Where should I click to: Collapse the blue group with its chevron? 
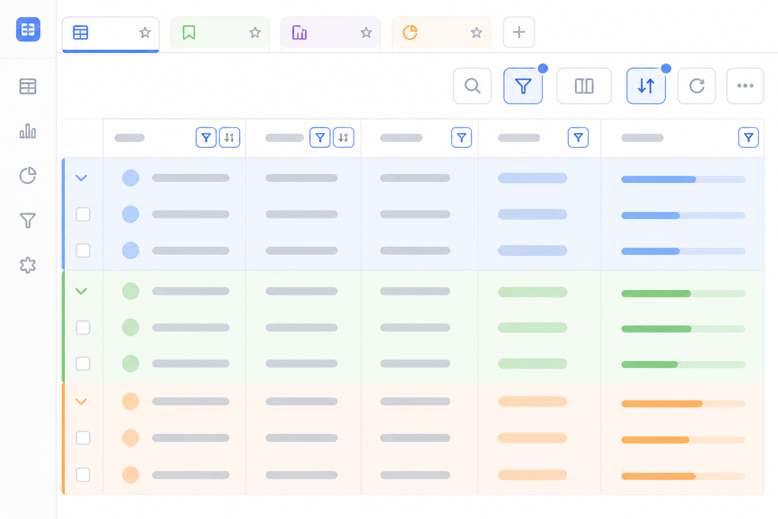pos(81,178)
